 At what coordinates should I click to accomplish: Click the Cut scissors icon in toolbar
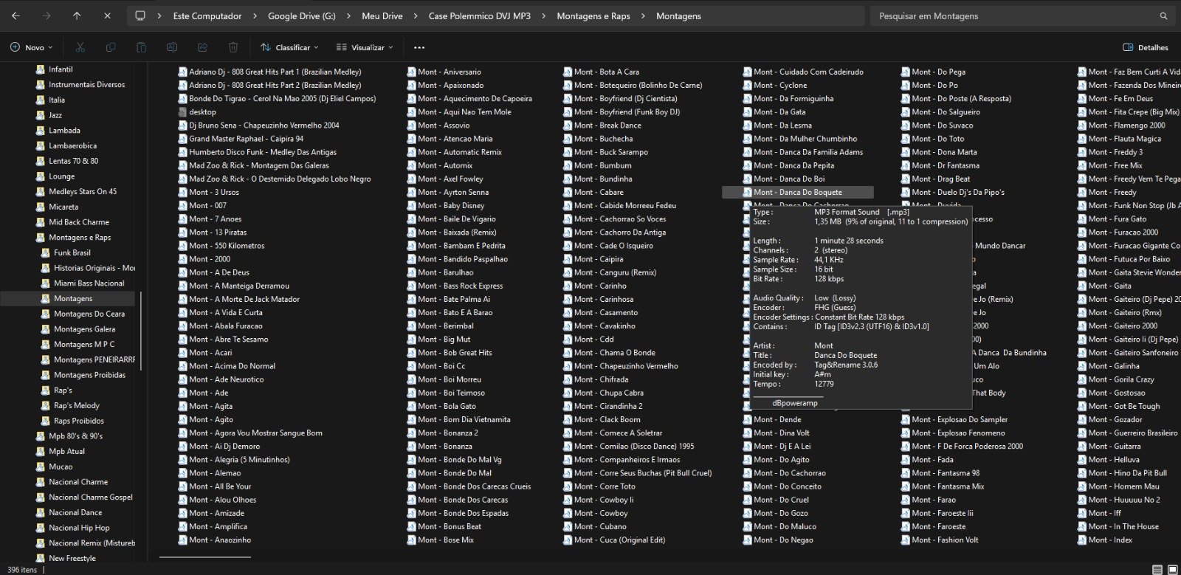tap(80, 47)
